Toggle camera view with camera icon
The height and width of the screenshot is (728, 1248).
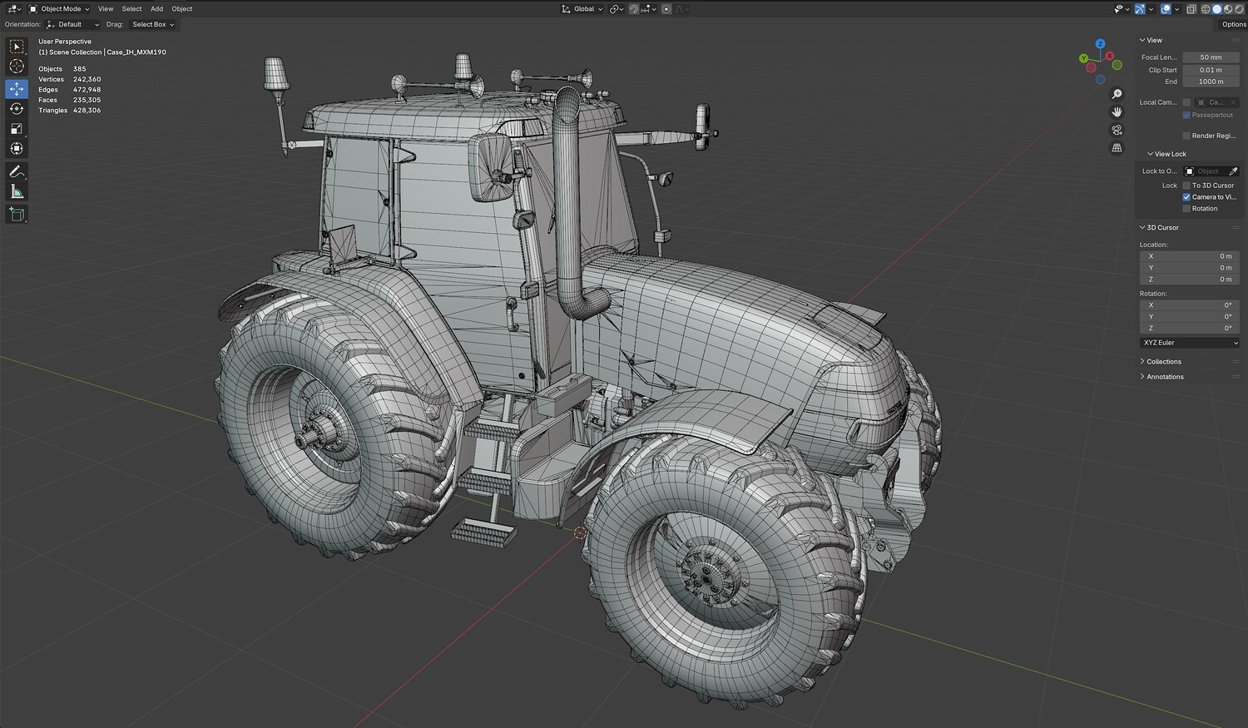(x=1117, y=130)
